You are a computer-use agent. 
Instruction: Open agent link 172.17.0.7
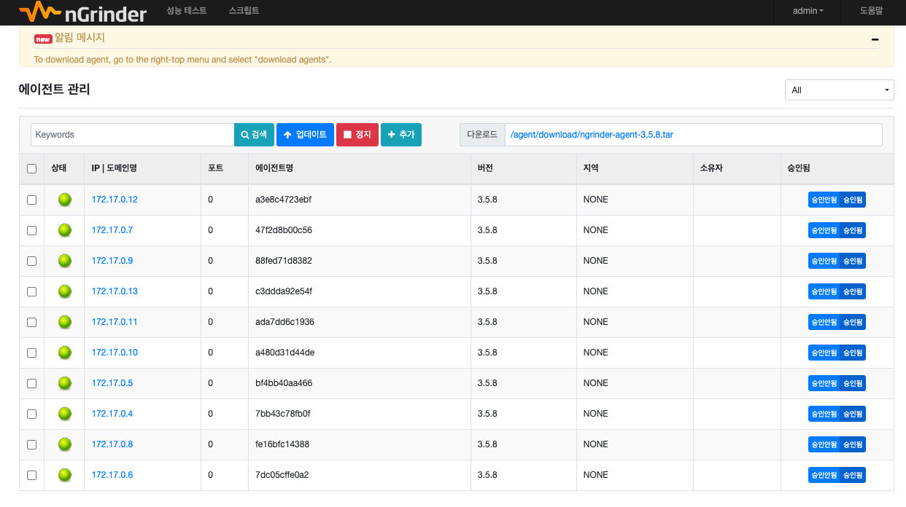pos(112,230)
